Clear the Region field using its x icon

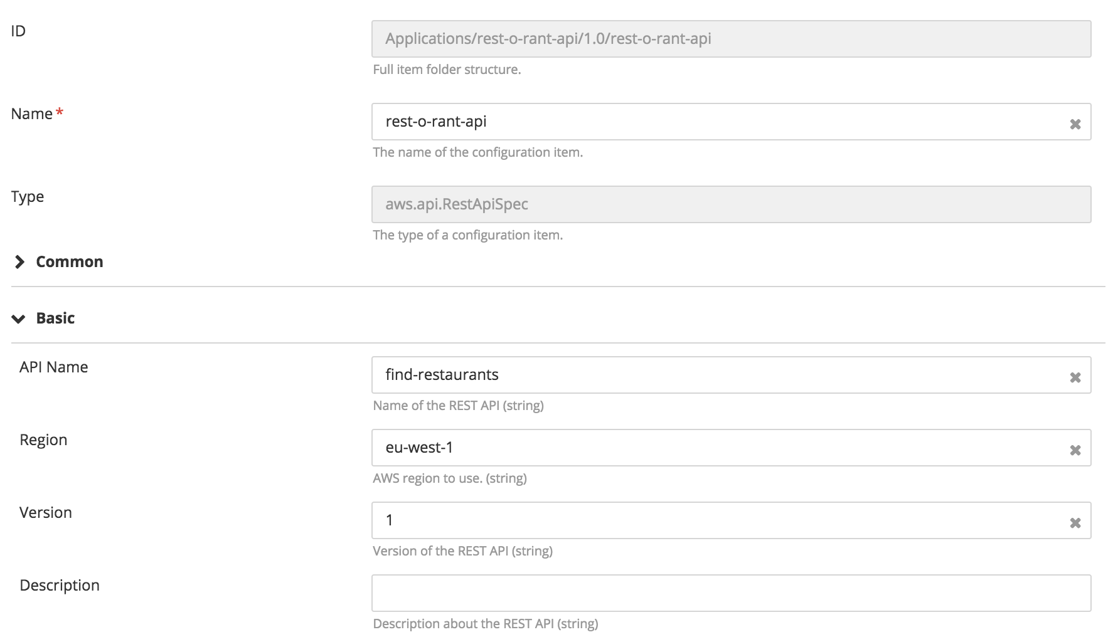[1075, 450]
